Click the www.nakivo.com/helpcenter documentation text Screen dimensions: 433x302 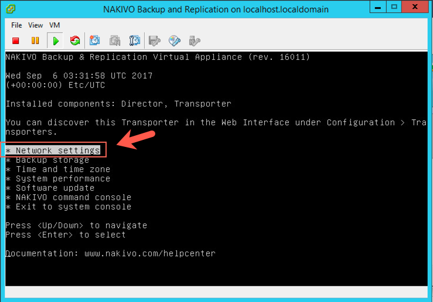pyautogui.click(x=150, y=253)
